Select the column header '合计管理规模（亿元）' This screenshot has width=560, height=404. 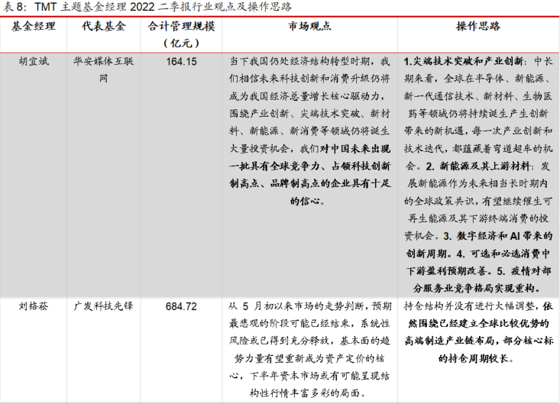(181, 34)
